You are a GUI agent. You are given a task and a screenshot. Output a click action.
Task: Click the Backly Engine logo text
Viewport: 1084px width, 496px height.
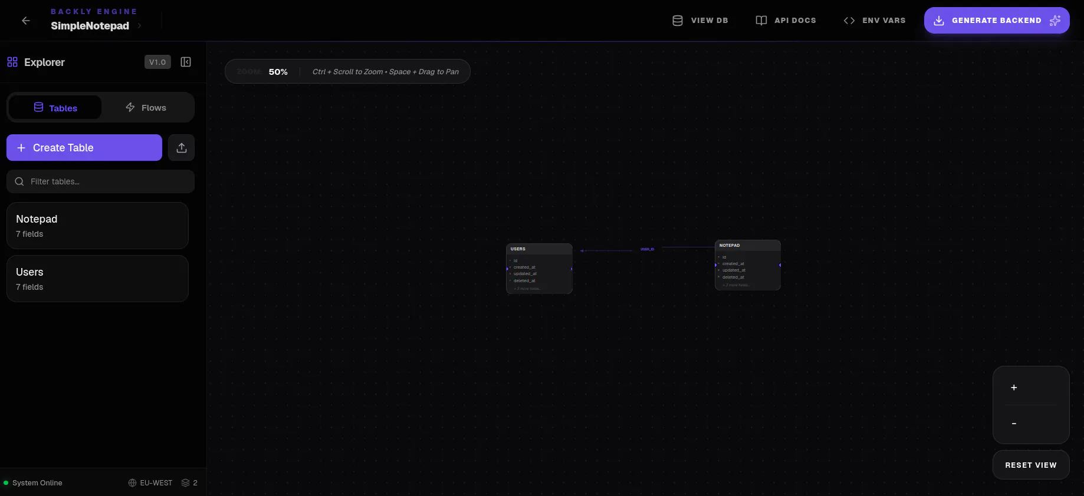pos(94,11)
